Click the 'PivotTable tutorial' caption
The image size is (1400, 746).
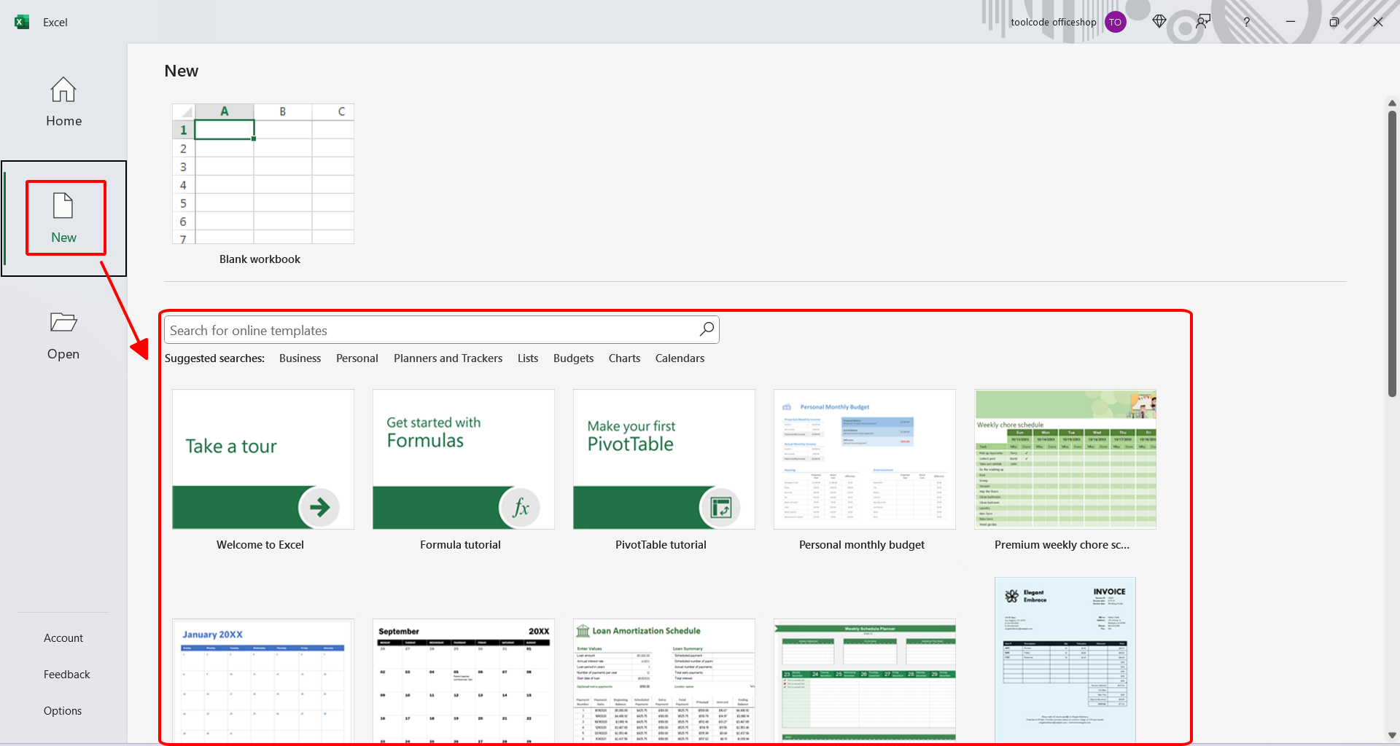[661, 545]
